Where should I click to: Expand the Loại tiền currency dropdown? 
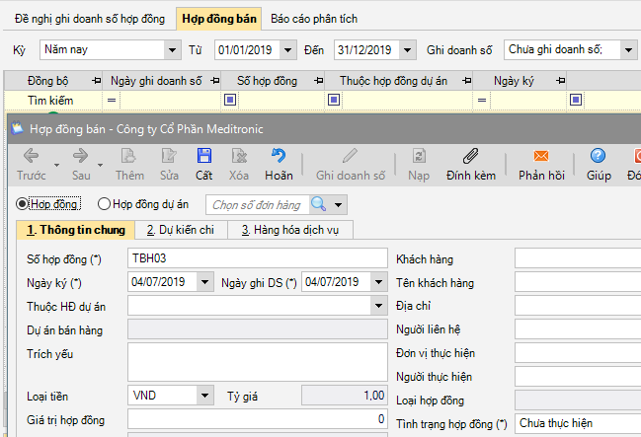pyautogui.click(x=204, y=396)
